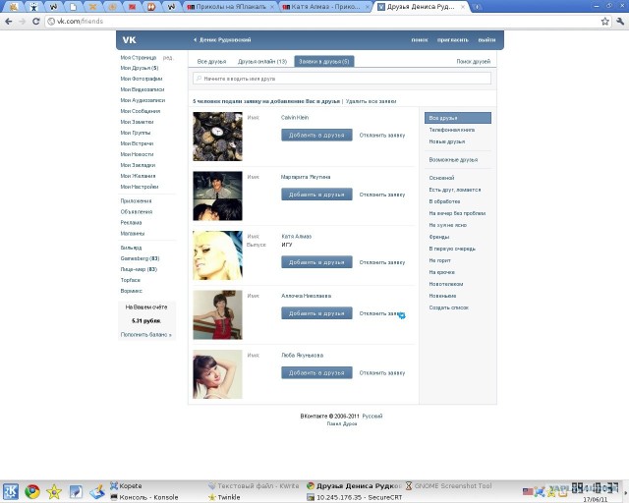Open the Chrome wrench settings menu

tap(620, 22)
